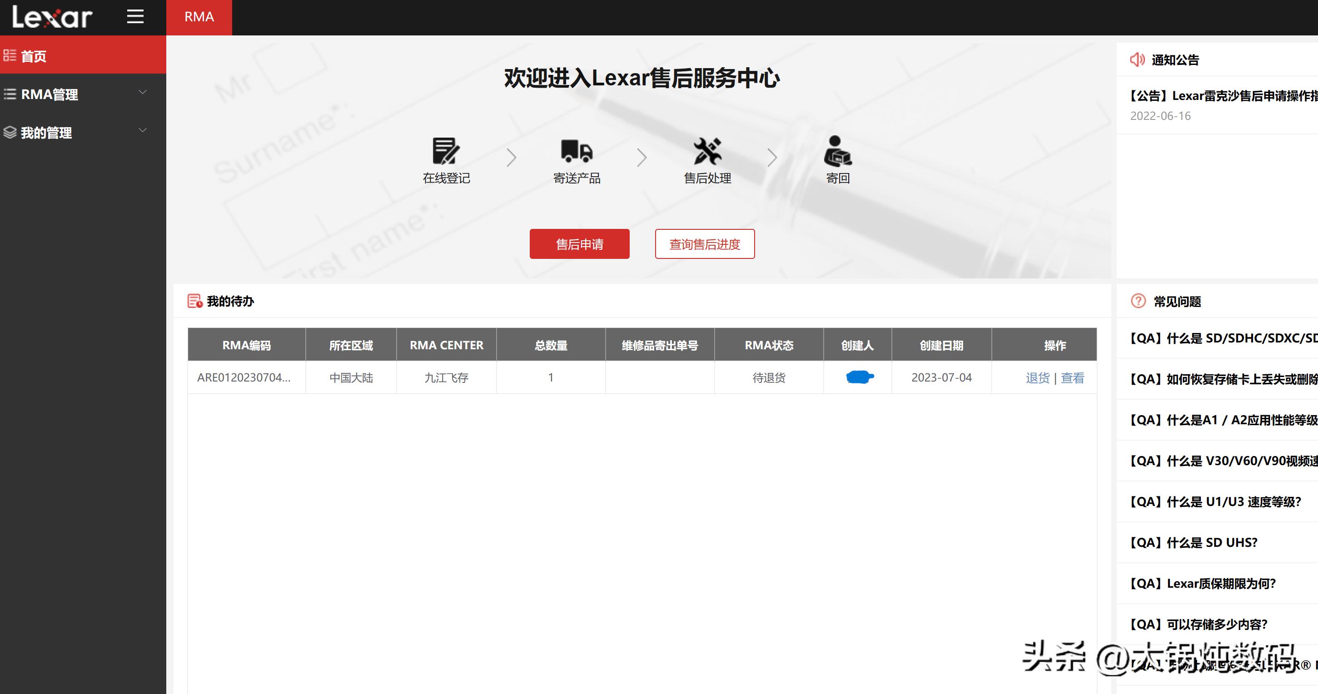Click the 售后申请 button
This screenshot has width=1318, height=694.
pos(579,244)
